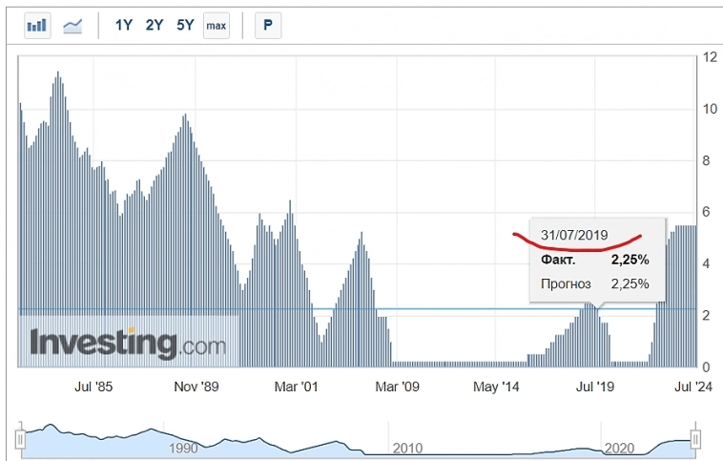Image resolution: width=723 pixels, height=461 pixels.
Task: Choose the 5Y time range
Action: [185, 26]
